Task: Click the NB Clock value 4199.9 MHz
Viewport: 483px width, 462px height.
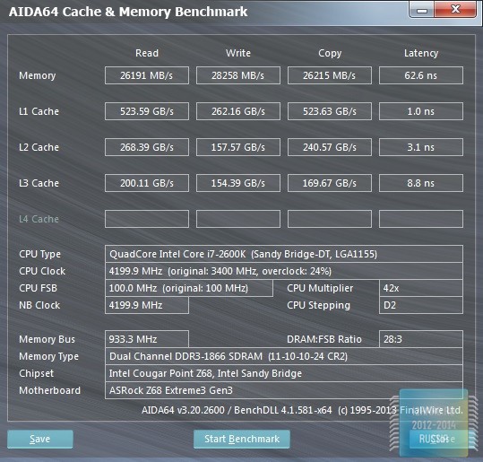Action: pos(147,305)
